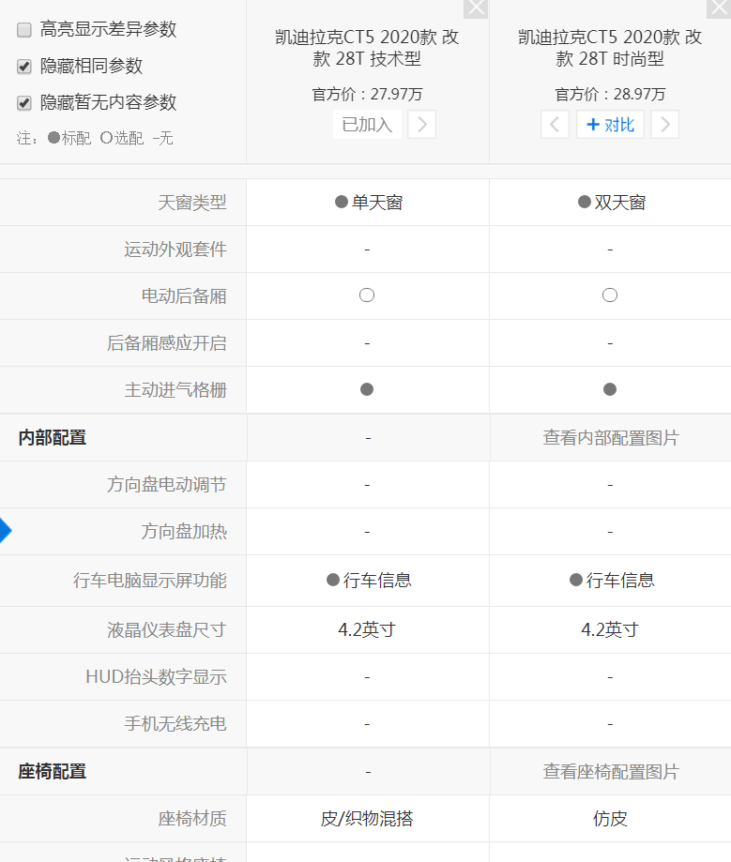Select the 主动进气格栅 row label
Image resolution: width=731 pixels, height=862 pixels.
[x=175, y=390]
